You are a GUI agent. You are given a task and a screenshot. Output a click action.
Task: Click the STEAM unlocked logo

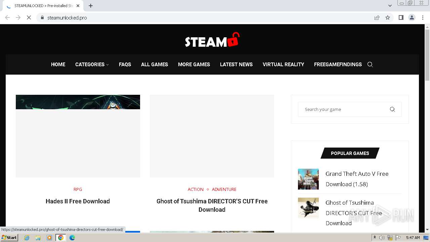click(x=212, y=40)
